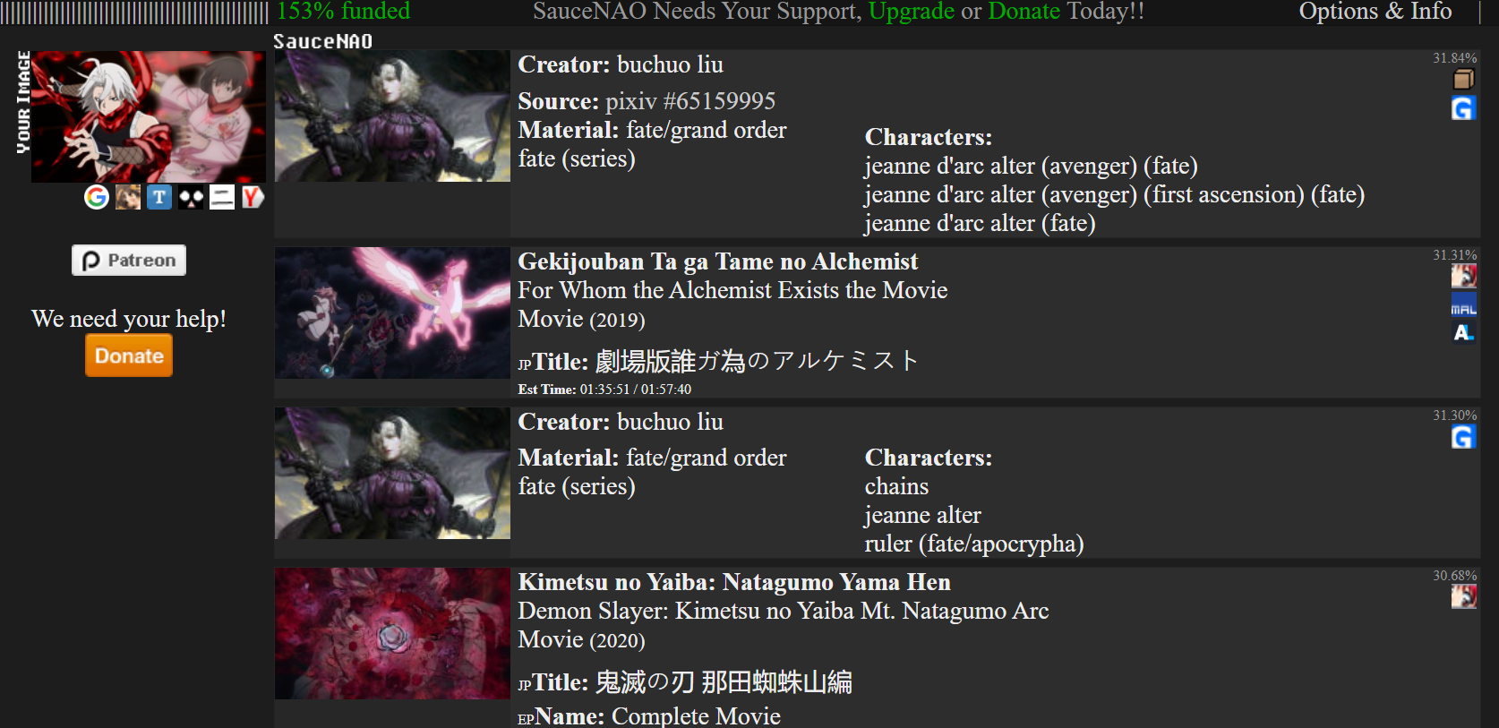
Task: Open the Upgrade link in top banner
Action: [x=912, y=12]
